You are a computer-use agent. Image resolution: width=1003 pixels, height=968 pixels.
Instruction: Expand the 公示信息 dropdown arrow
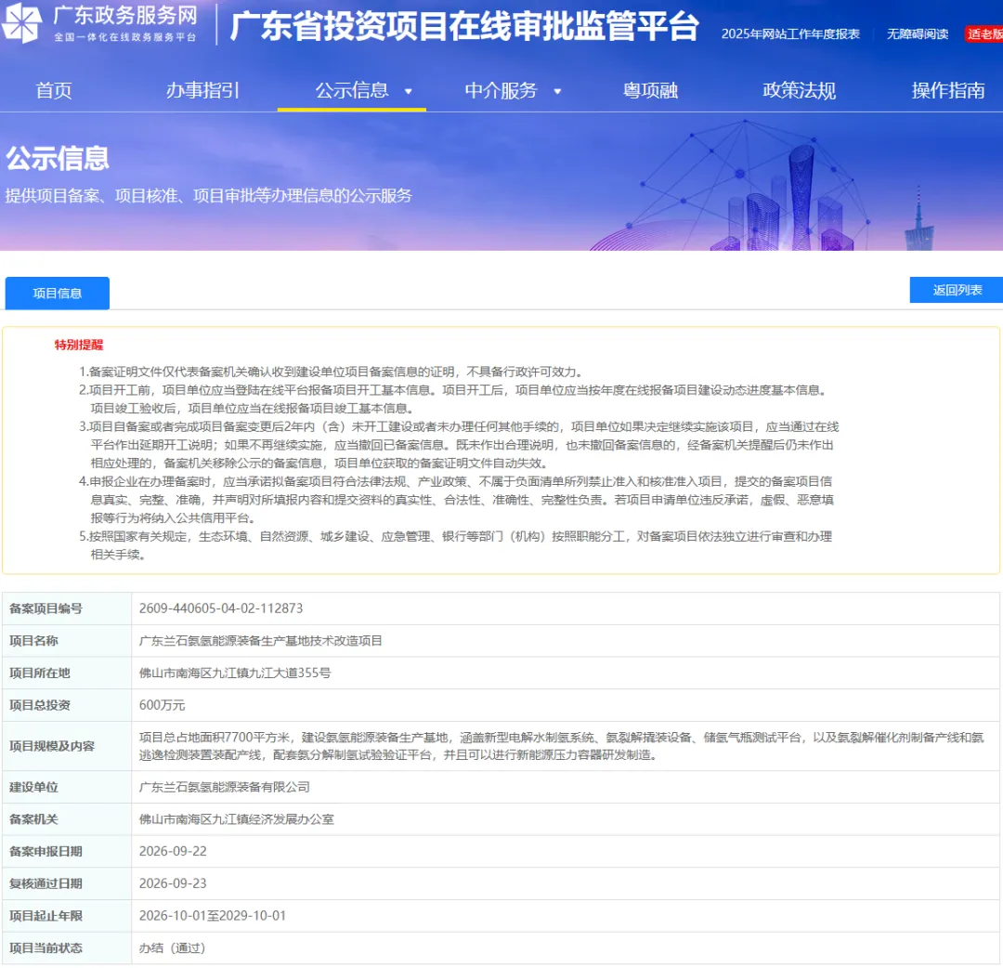(408, 91)
